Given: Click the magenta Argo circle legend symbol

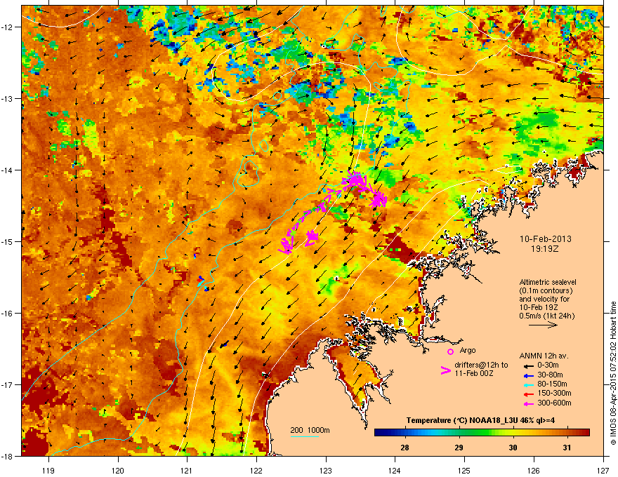Looking at the screenshot, I should (450, 351).
